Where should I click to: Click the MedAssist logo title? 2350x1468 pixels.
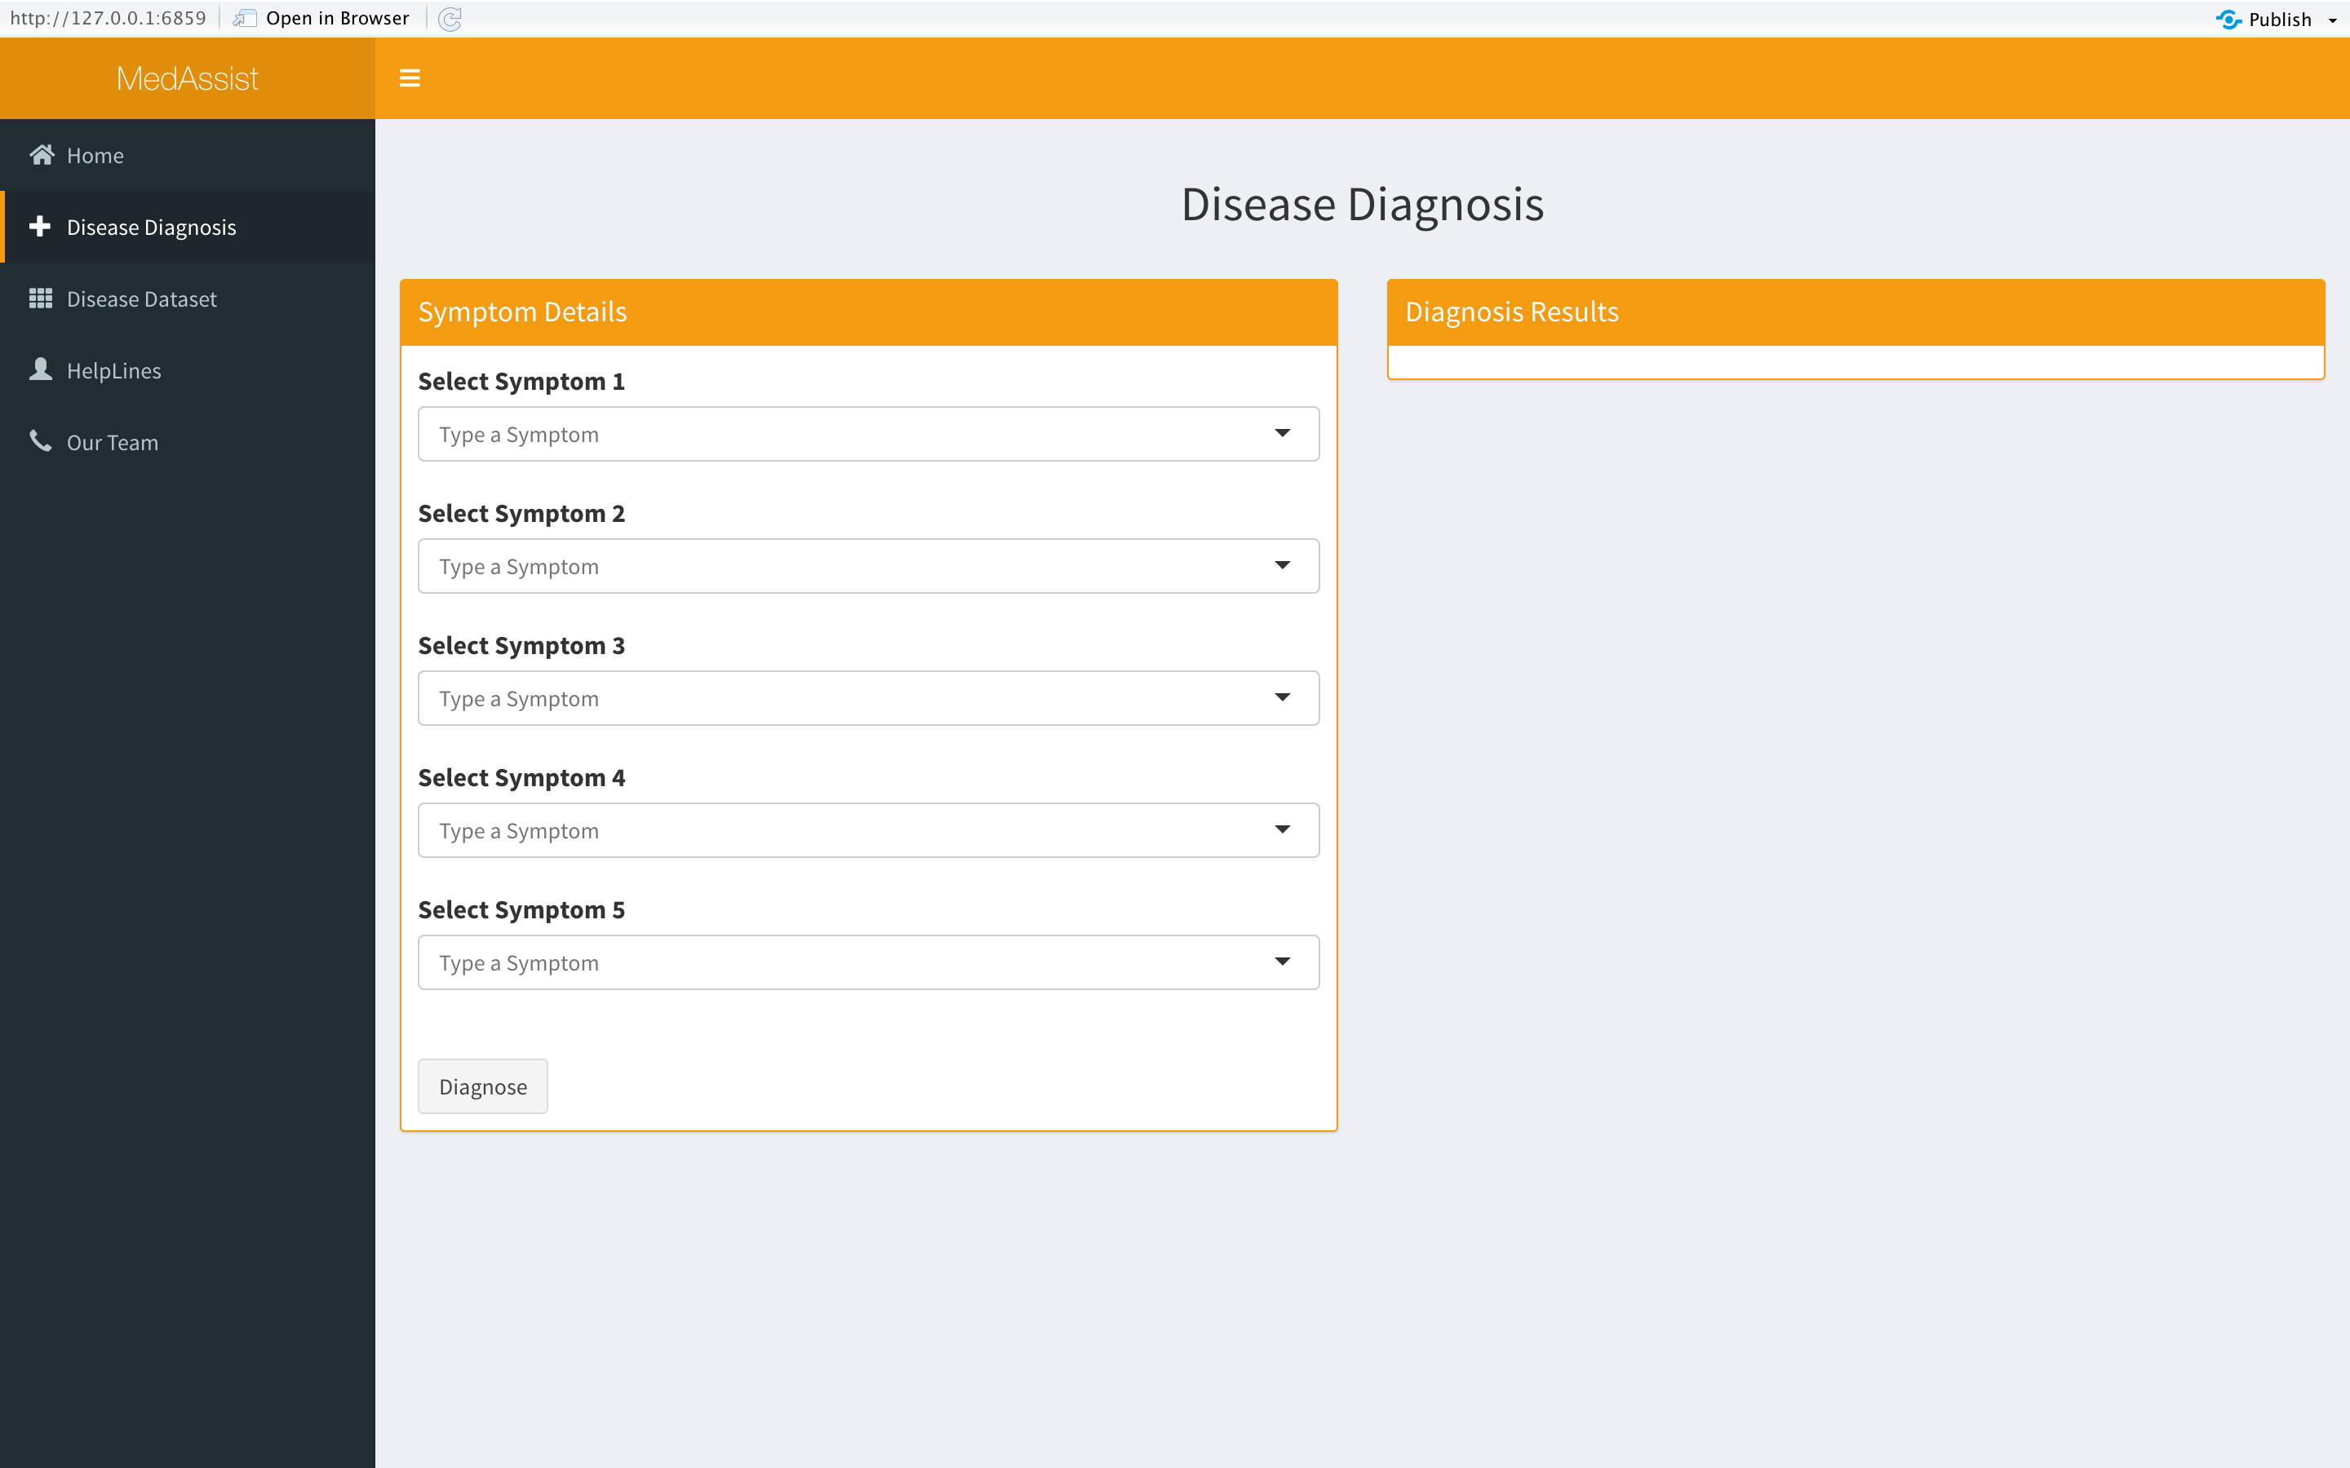(x=188, y=78)
